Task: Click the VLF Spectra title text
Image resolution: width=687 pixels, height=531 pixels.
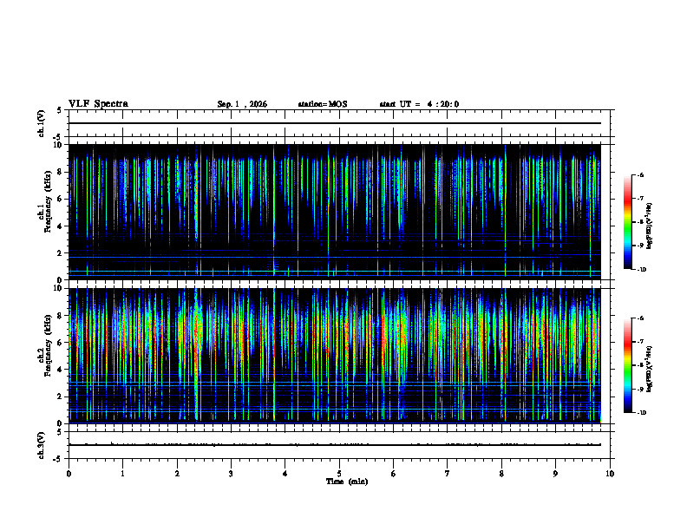Action: coord(98,104)
